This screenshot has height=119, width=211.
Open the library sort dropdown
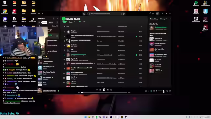click(x=55, y=26)
